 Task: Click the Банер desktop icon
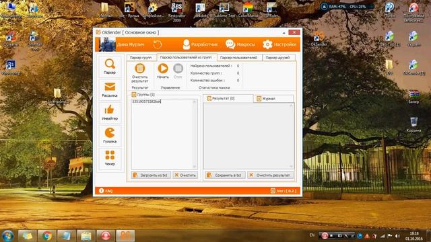tap(413, 96)
